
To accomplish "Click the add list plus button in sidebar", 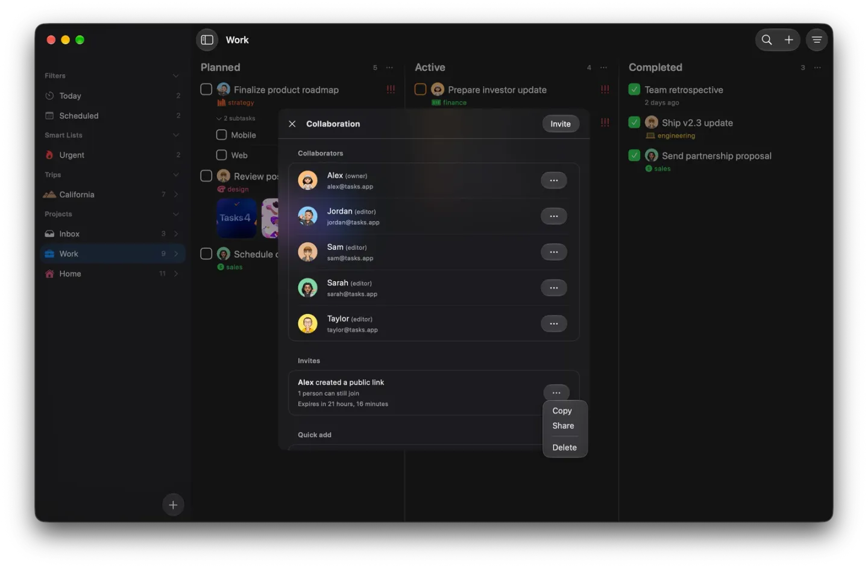I will pyautogui.click(x=173, y=505).
